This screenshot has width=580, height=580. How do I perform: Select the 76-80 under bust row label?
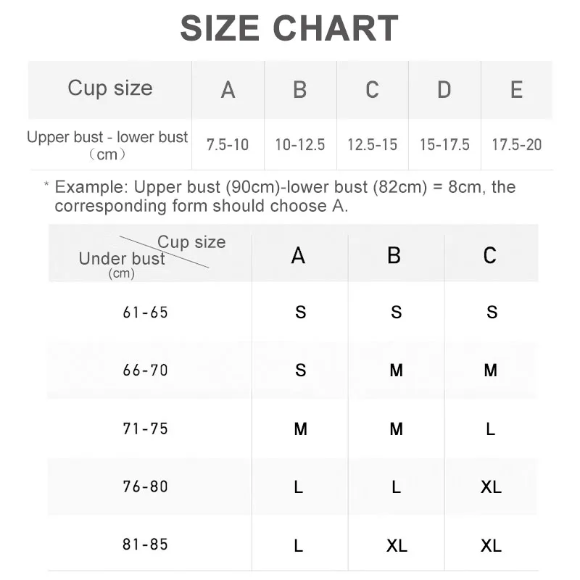(x=145, y=486)
